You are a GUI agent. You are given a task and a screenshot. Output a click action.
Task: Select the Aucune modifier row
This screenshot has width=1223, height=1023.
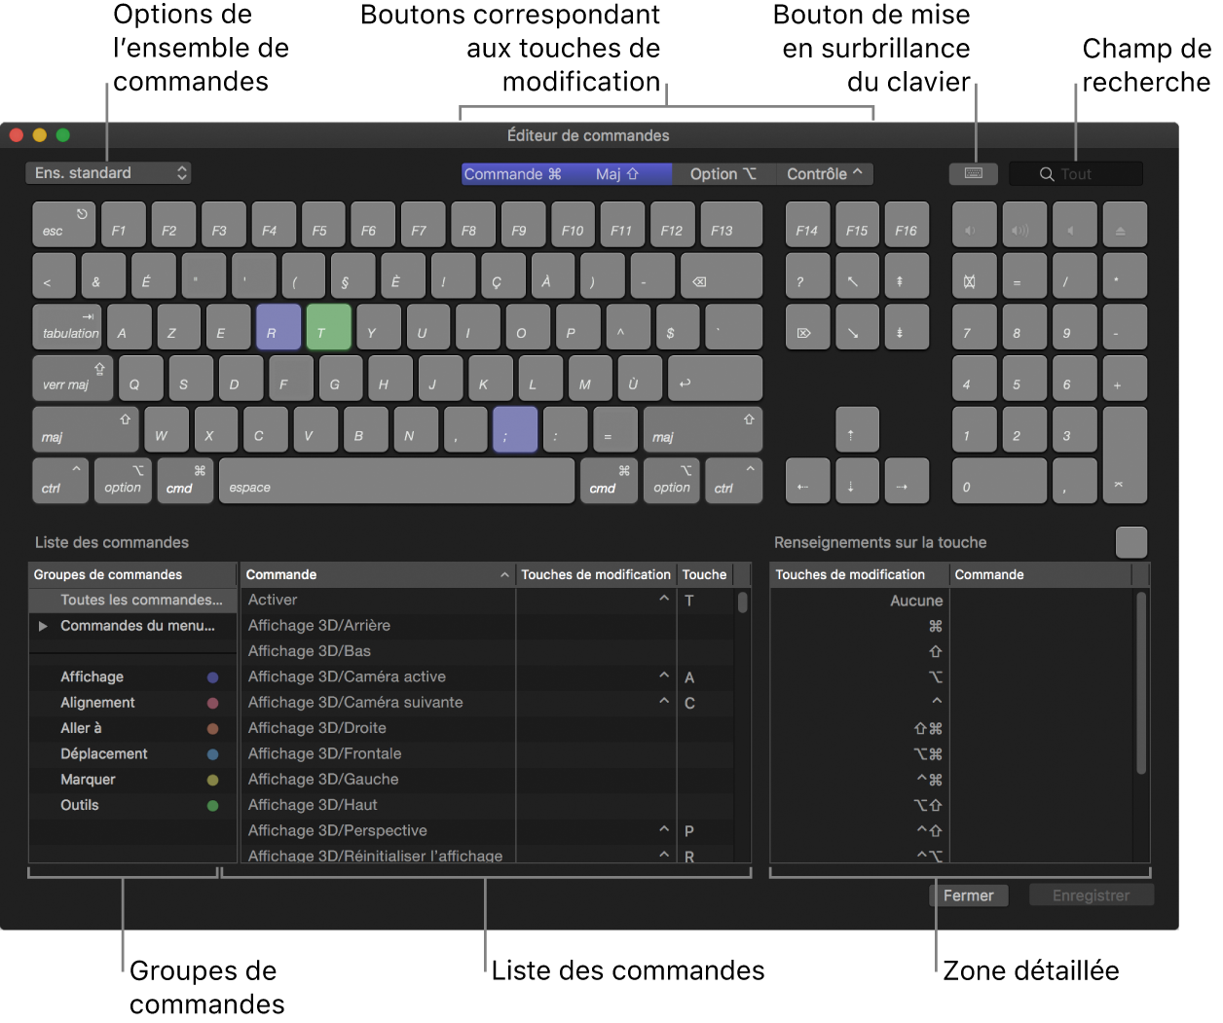[952, 601]
